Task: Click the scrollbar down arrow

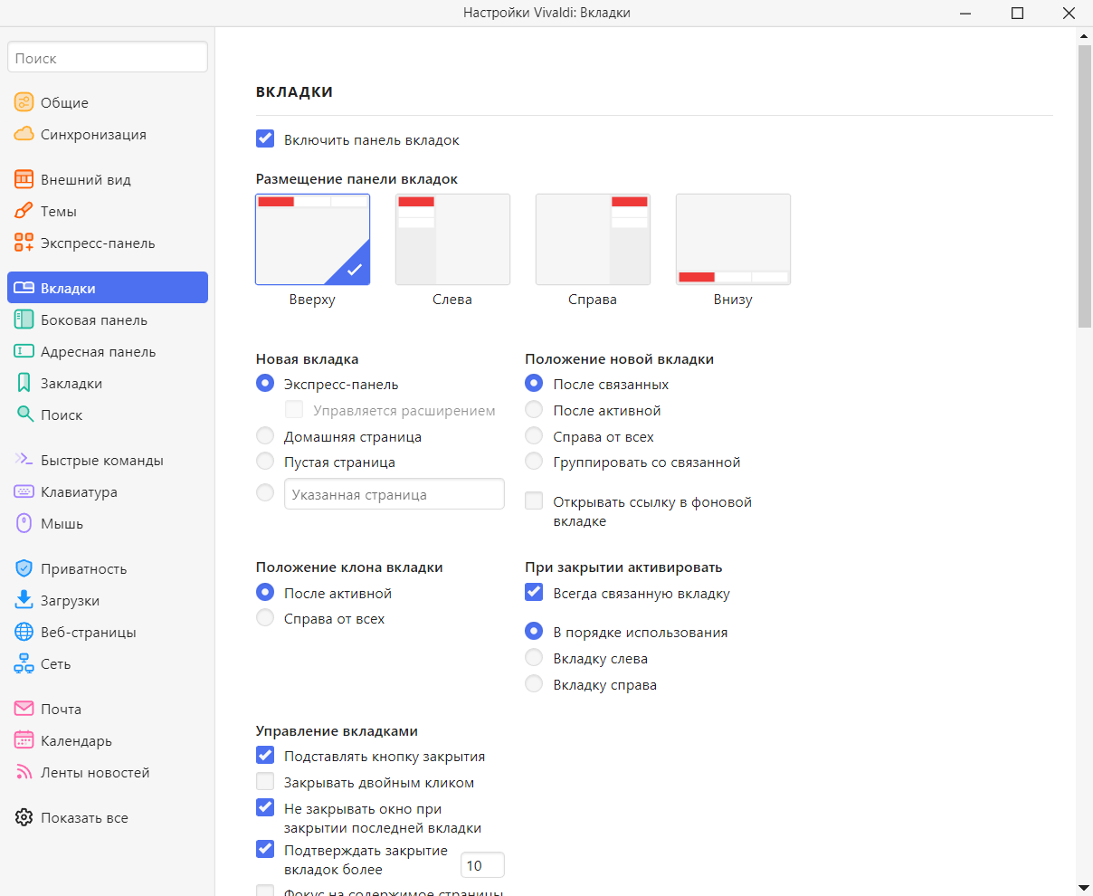Action: point(1085,888)
